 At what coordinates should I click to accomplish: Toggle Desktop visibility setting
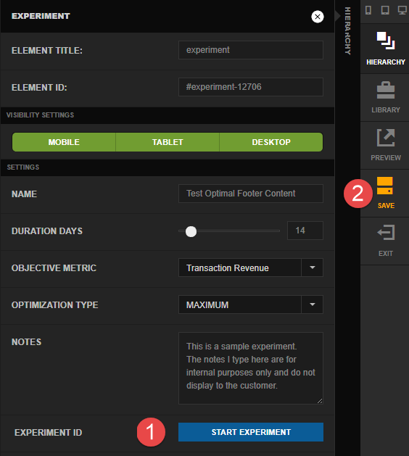point(271,142)
